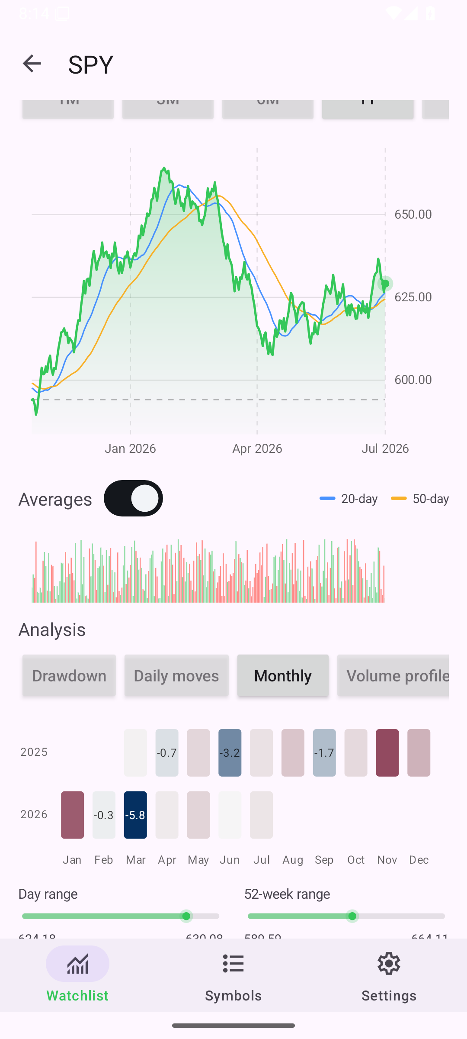Click the 52-week range label
The image size is (467, 1039).
(x=287, y=894)
